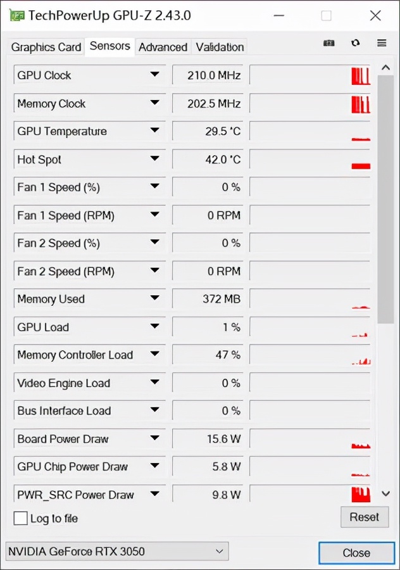Image resolution: width=400 pixels, height=570 pixels.
Task: Open the Hot Spot sensor dropdown
Action: 154,159
